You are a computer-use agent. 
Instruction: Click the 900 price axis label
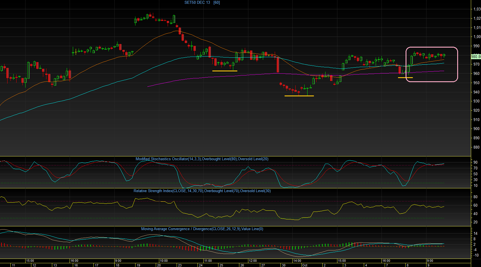(x=477, y=129)
